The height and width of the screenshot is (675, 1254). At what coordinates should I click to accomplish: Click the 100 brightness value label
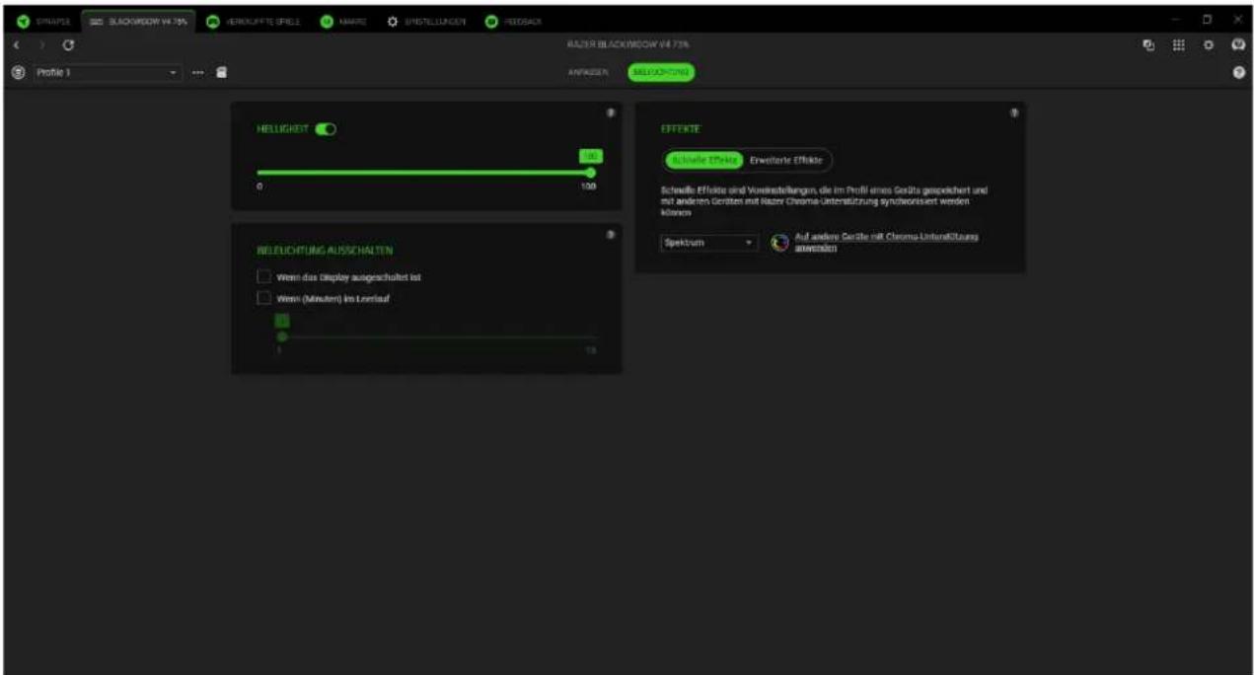(590, 156)
